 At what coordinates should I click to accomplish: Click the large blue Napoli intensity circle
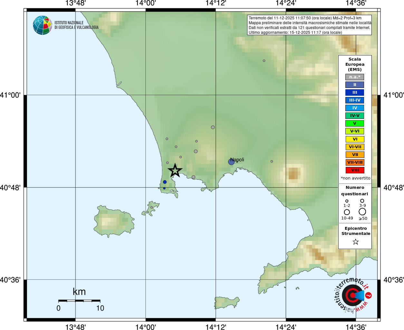click(231, 162)
